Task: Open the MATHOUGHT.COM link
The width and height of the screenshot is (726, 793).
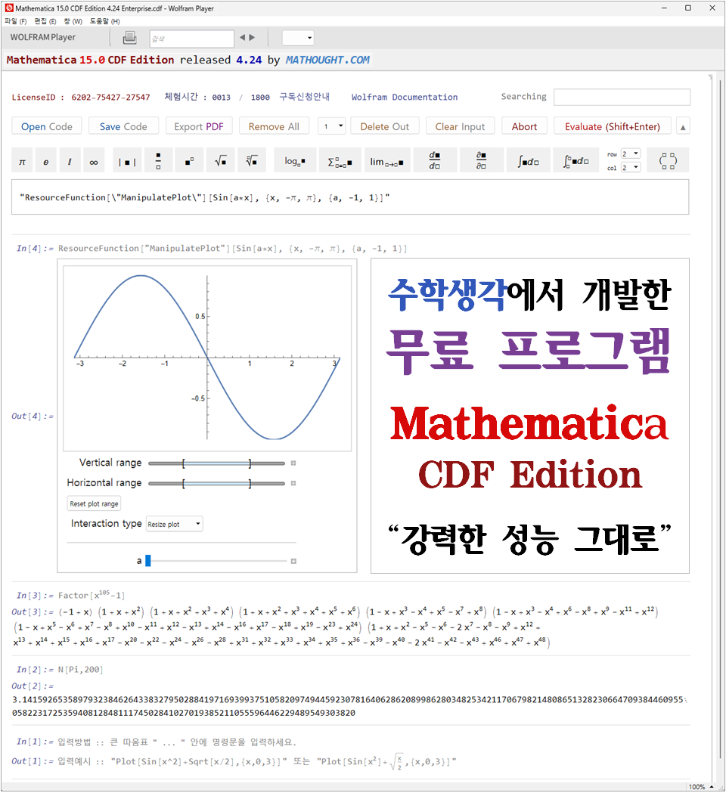Action: (x=327, y=60)
